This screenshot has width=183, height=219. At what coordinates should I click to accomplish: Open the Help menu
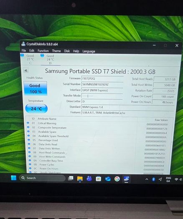click(76, 51)
